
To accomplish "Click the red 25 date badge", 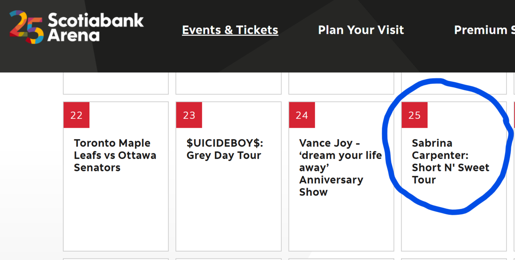I will [x=414, y=115].
